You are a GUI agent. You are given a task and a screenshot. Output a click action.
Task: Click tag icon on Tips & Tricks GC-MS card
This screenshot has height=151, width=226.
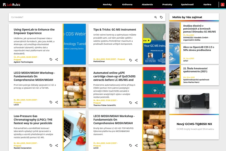pyautogui.click(x=131, y=60)
